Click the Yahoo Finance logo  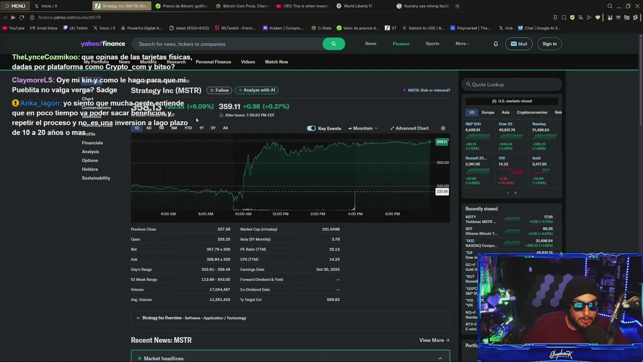click(103, 44)
